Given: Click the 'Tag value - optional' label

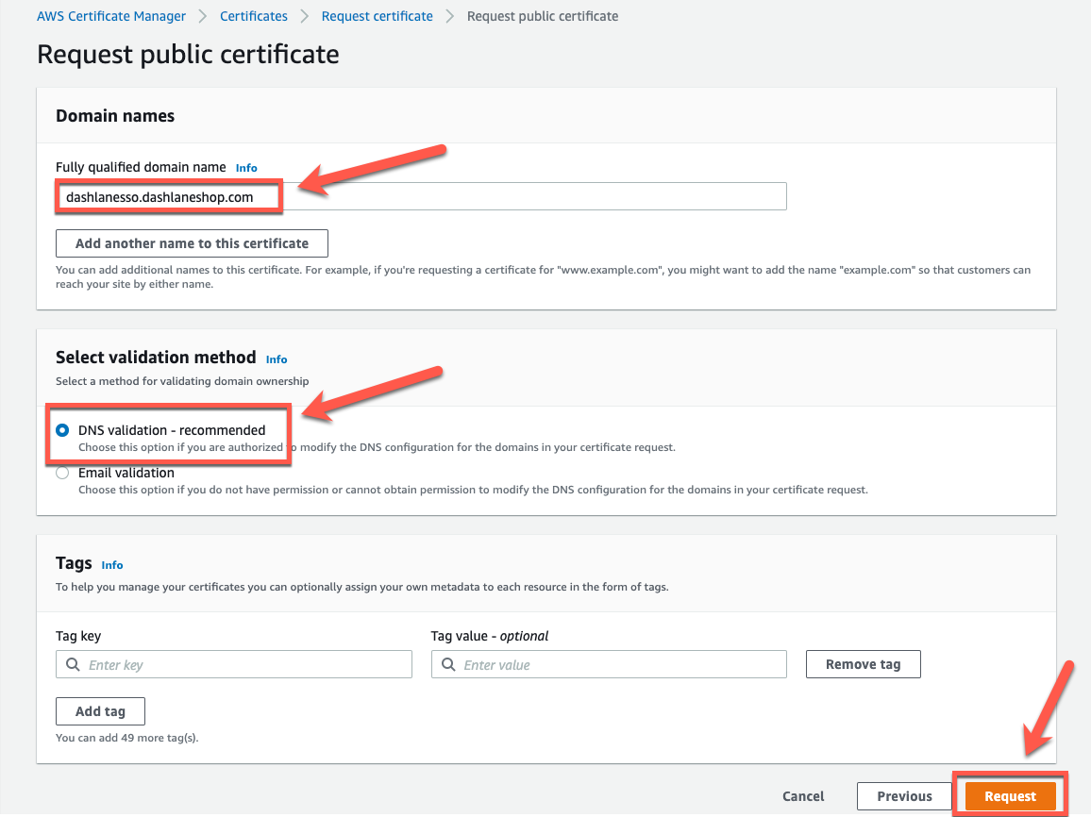Looking at the screenshot, I should [x=490, y=636].
